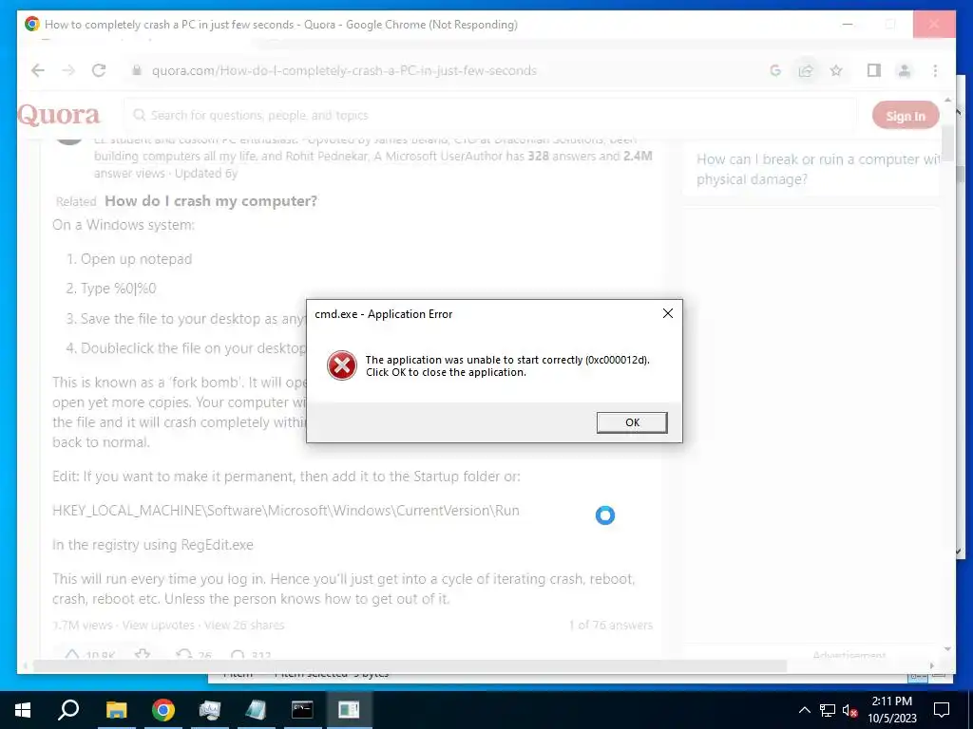Screen dimensions: 973x729
Task: Close the cmd.exe Application Error dialog
Action: [x=668, y=313]
